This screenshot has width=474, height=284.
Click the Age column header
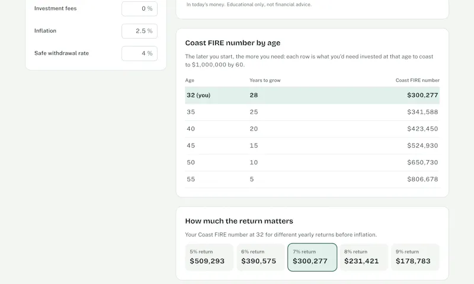tap(190, 80)
